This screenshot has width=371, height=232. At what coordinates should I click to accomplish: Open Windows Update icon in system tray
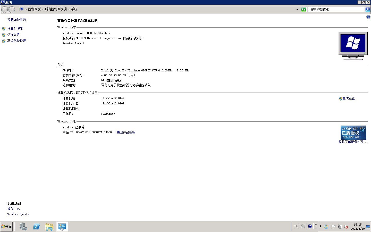tap(326, 226)
